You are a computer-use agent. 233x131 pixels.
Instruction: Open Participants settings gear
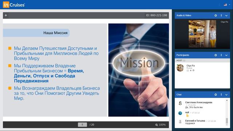pos(216,55)
